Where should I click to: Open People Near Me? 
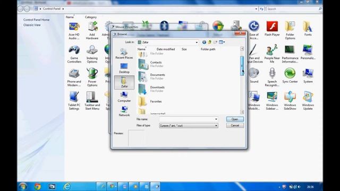[x=272, y=54]
